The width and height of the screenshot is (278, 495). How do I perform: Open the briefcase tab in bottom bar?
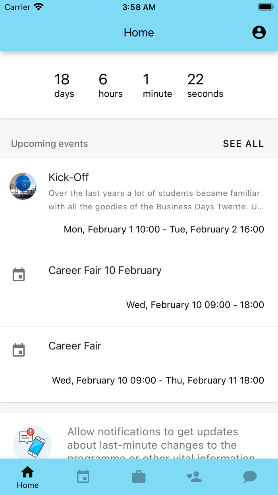click(139, 477)
